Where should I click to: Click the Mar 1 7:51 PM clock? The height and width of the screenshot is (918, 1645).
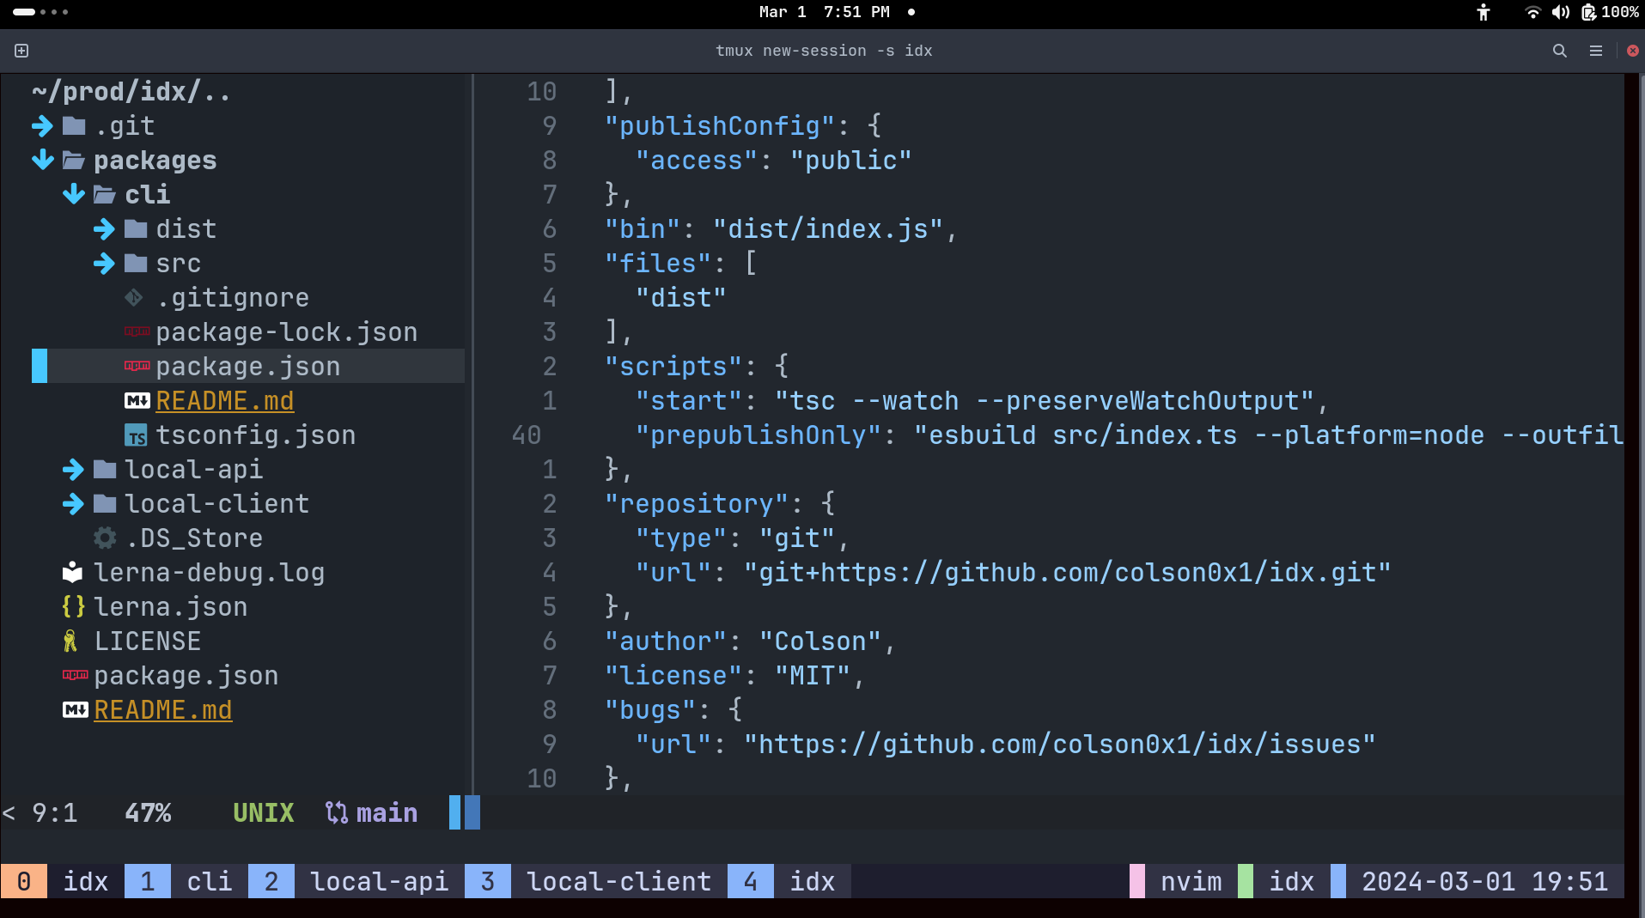click(825, 12)
